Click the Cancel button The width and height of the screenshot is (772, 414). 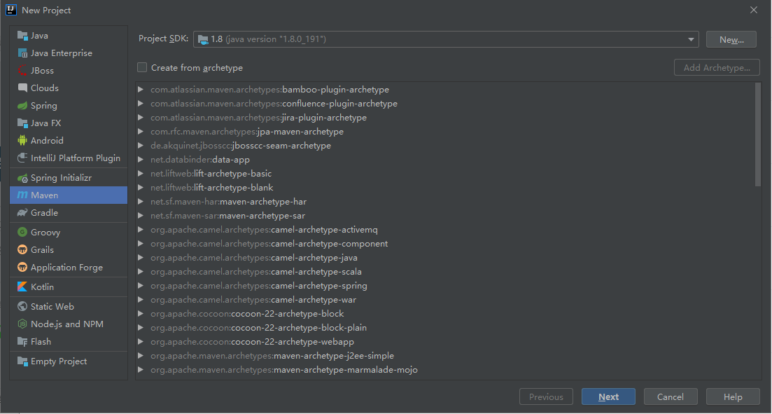[670, 396]
